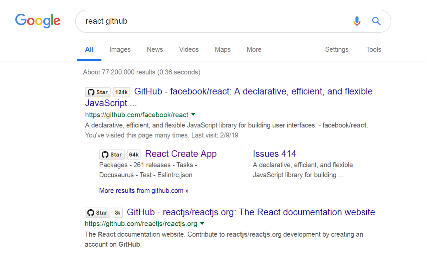The image size is (427, 267).
Task: Click the search box containing react github
Action: 213,21
